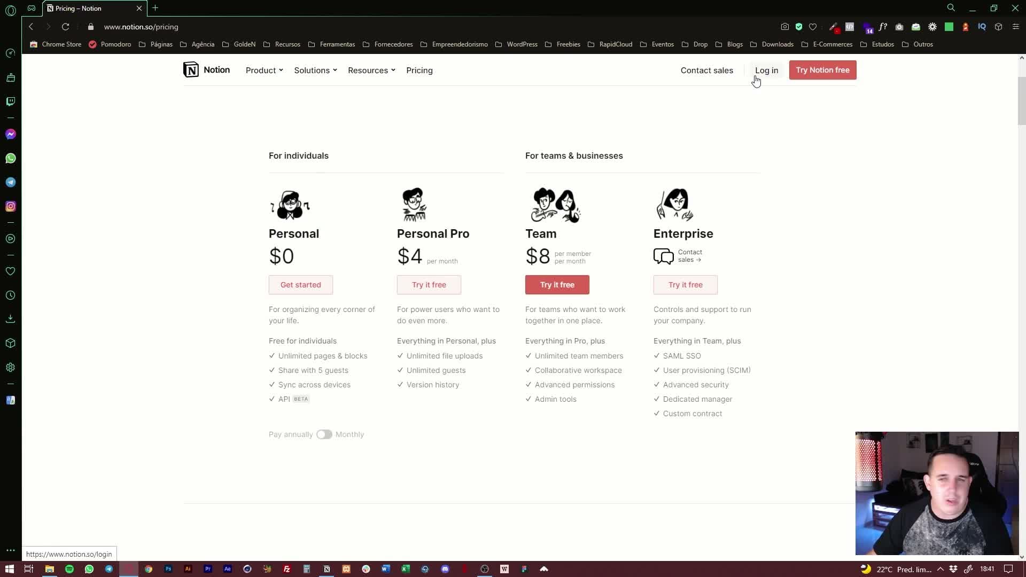The image size is (1026, 577).
Task: Open the Pricing nav item
Action: 419,71
